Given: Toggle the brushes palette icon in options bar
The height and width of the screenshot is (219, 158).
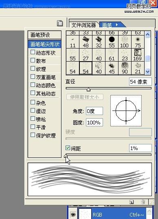Looking at the screenshot, I should [x=60, y=23].
